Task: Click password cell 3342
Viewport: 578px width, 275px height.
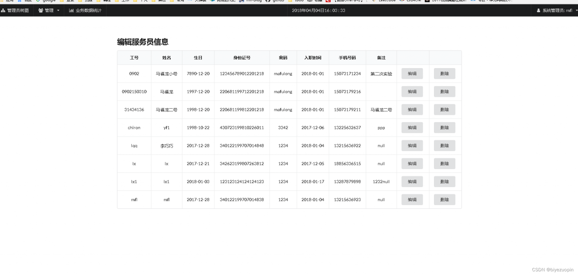Action: click(283, 128)
